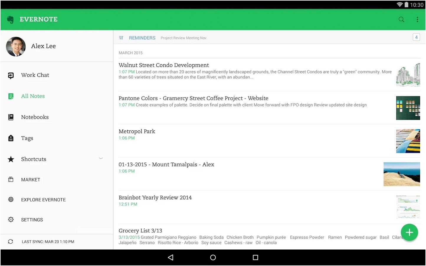This screenshot has height=266, width=426.
Task: Tap the green plus new note button
Action: pyautogui.click(x=409, y=232)
